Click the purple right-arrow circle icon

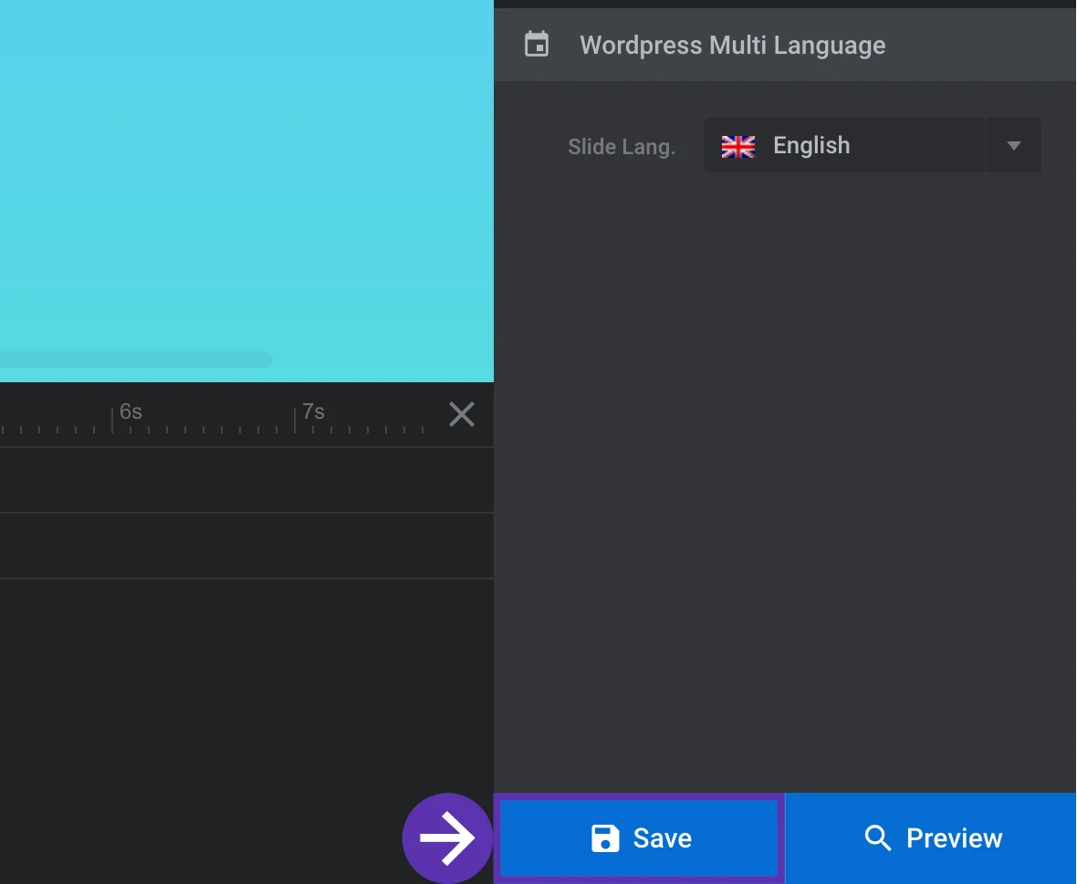coord(447,838)
